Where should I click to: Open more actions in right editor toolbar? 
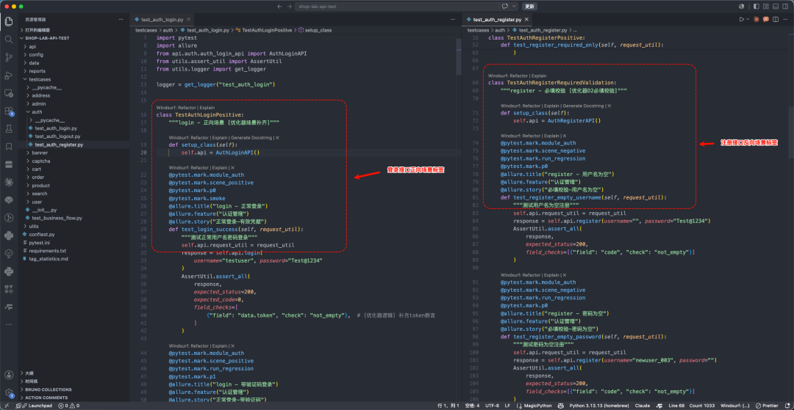[784, 19]
